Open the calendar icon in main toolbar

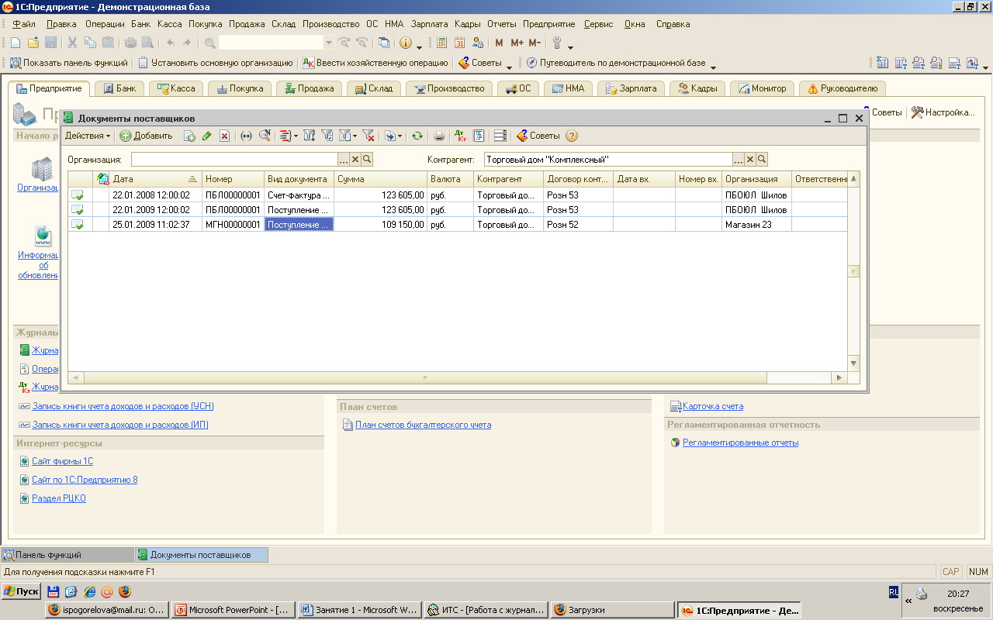[460, 43]
